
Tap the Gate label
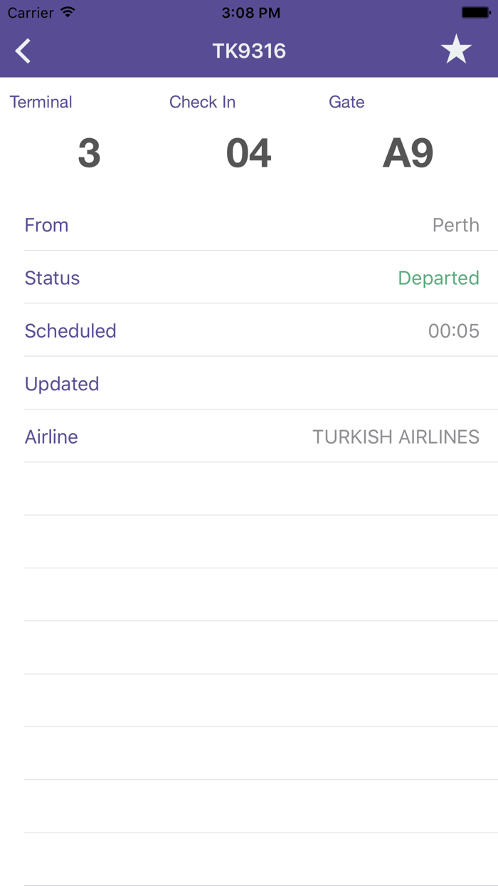point(346,102)
